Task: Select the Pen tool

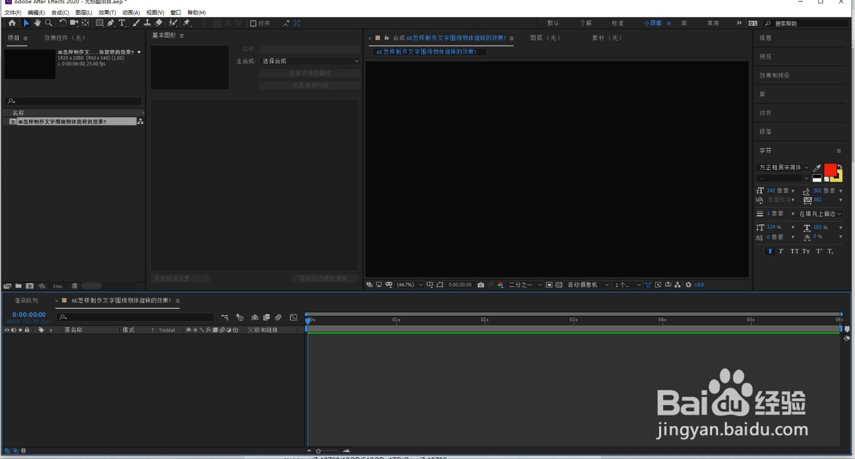Action: (111, 23)
